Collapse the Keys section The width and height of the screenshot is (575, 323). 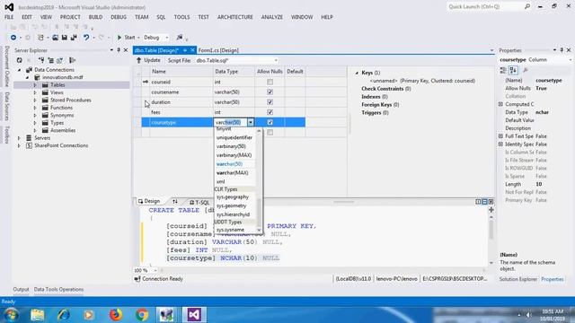357,73
